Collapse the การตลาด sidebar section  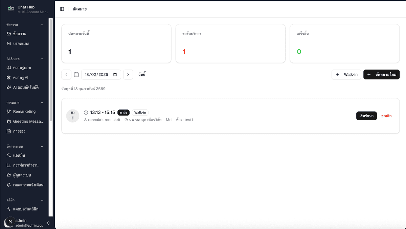click(x=42, y=103)
